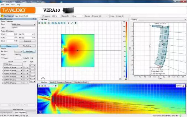Open the View menu
The width and height of the screenshot is (187, 117).
pyautogui.click(x=13, y=5)
